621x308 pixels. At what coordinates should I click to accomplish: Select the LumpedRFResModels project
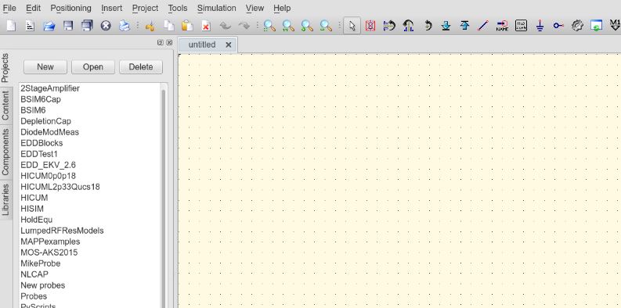[62, 231]
